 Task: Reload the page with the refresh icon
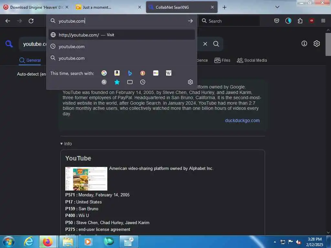click(31, 21)
